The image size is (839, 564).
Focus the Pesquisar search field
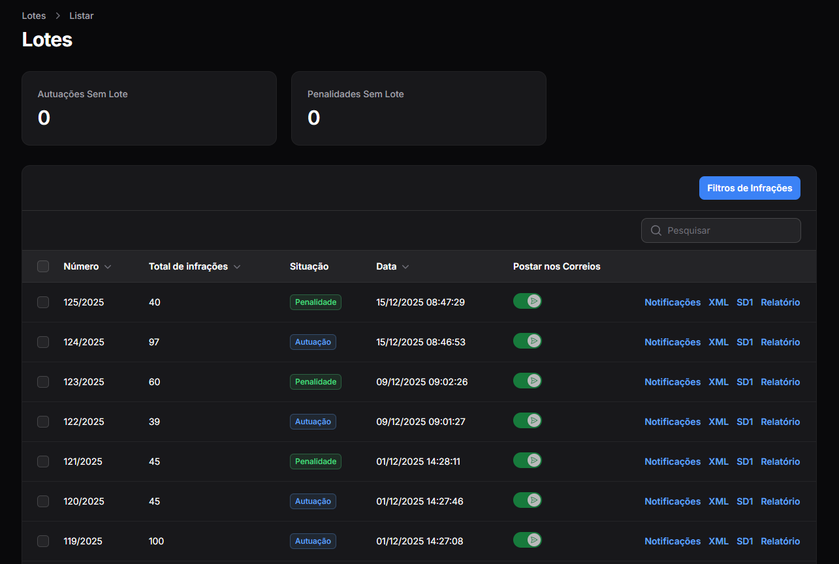click(x=728, y=230)
